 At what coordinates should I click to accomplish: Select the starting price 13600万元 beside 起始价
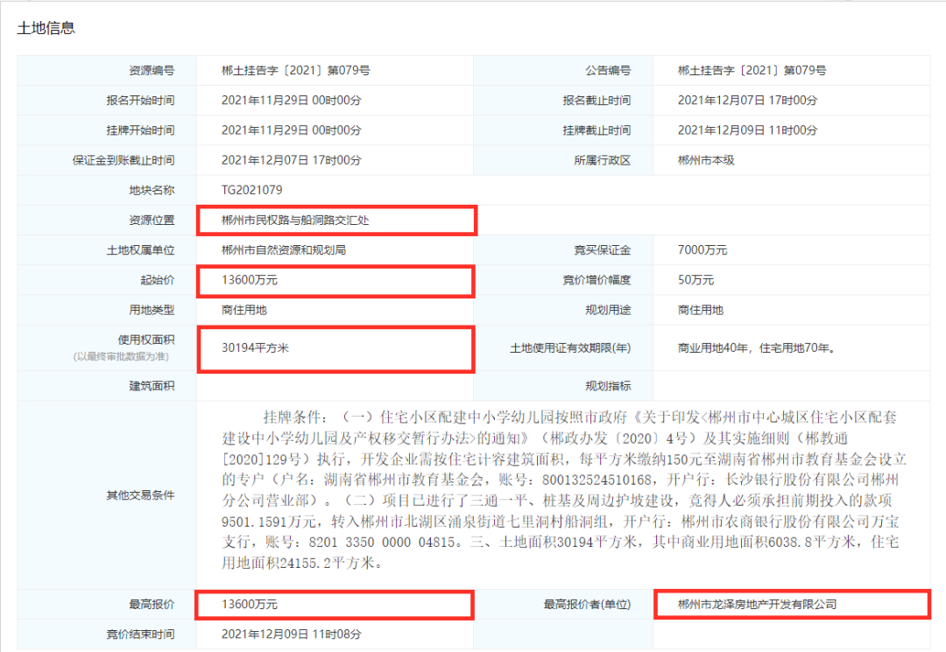(x=249, y=280)
